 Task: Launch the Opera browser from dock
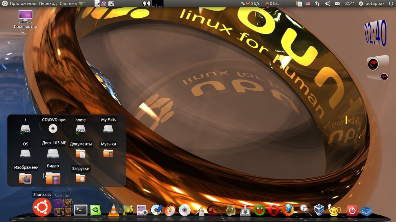273,210
